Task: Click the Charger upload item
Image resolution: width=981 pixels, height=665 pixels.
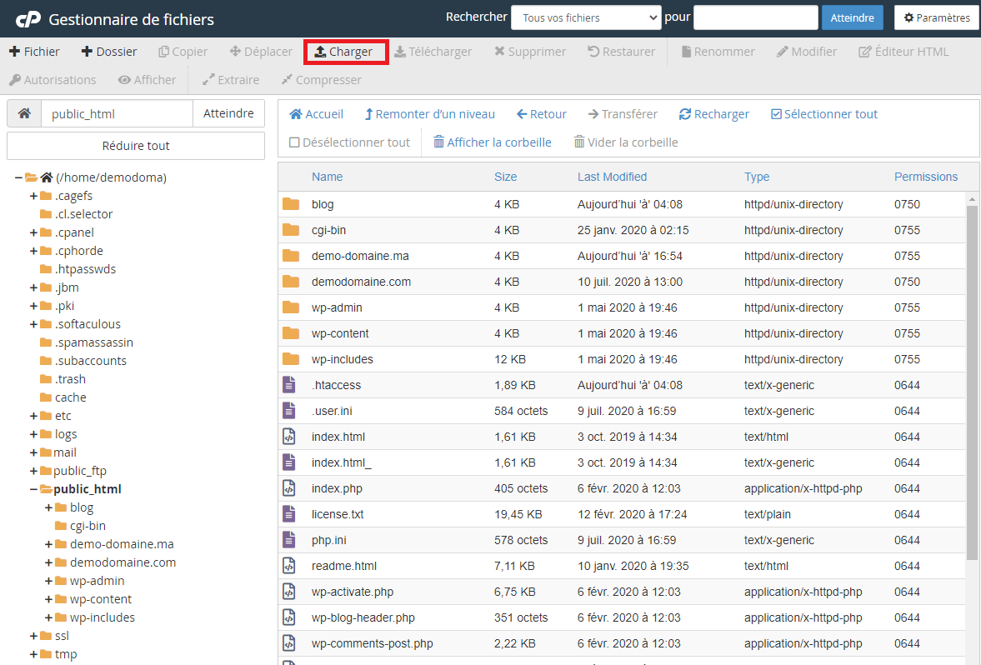Action: tap(345, 52)
